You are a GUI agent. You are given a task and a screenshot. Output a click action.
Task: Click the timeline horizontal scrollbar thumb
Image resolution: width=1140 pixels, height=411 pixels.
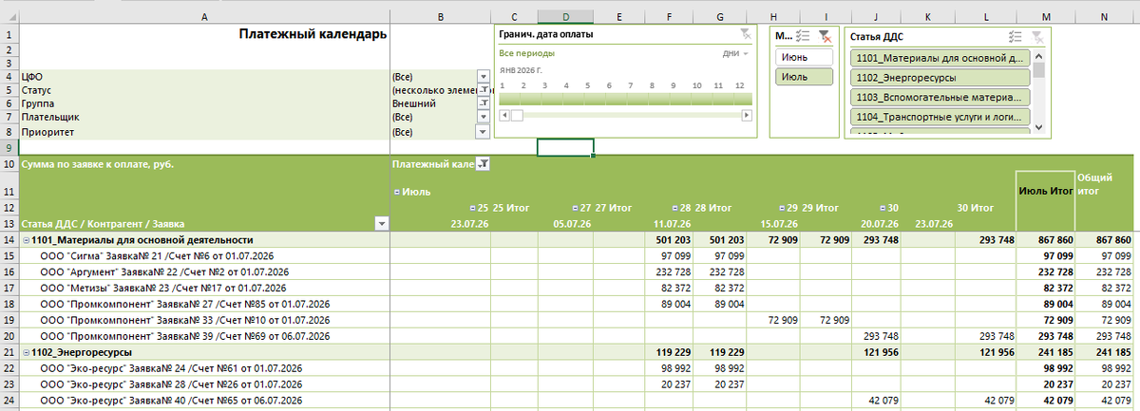pyautogui.click(x=518, y=115)
